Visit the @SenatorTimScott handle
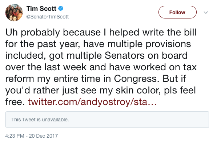The width and height of the screenshot is (213, 142). [x=47, y=17]
